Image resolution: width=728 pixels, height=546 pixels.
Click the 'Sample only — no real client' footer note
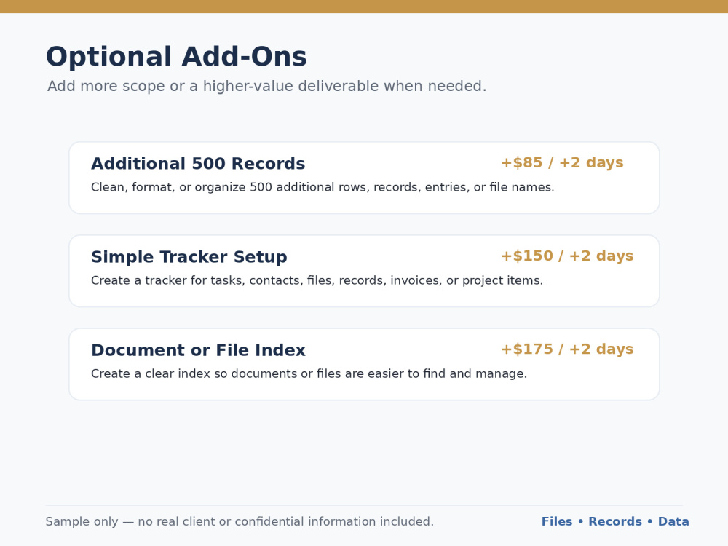pyautogui.click(x=240, y=521)
